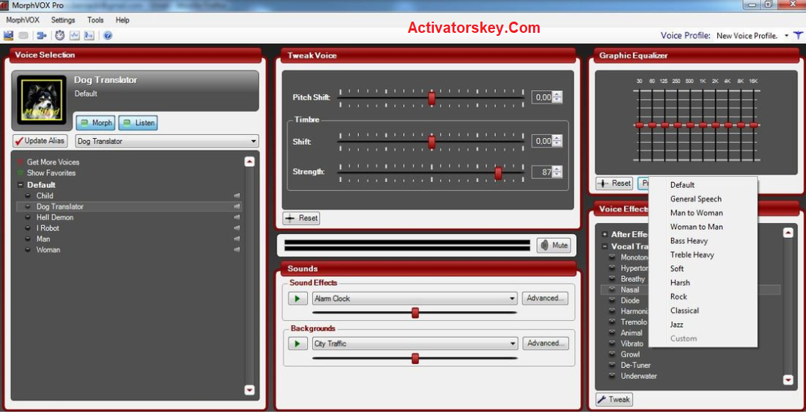Image resolution: width=806 pixels, height=414 pixels.
Task: Click the stopwatch toolbar icon
Action: pyautogui.click(x=60, y=36)
